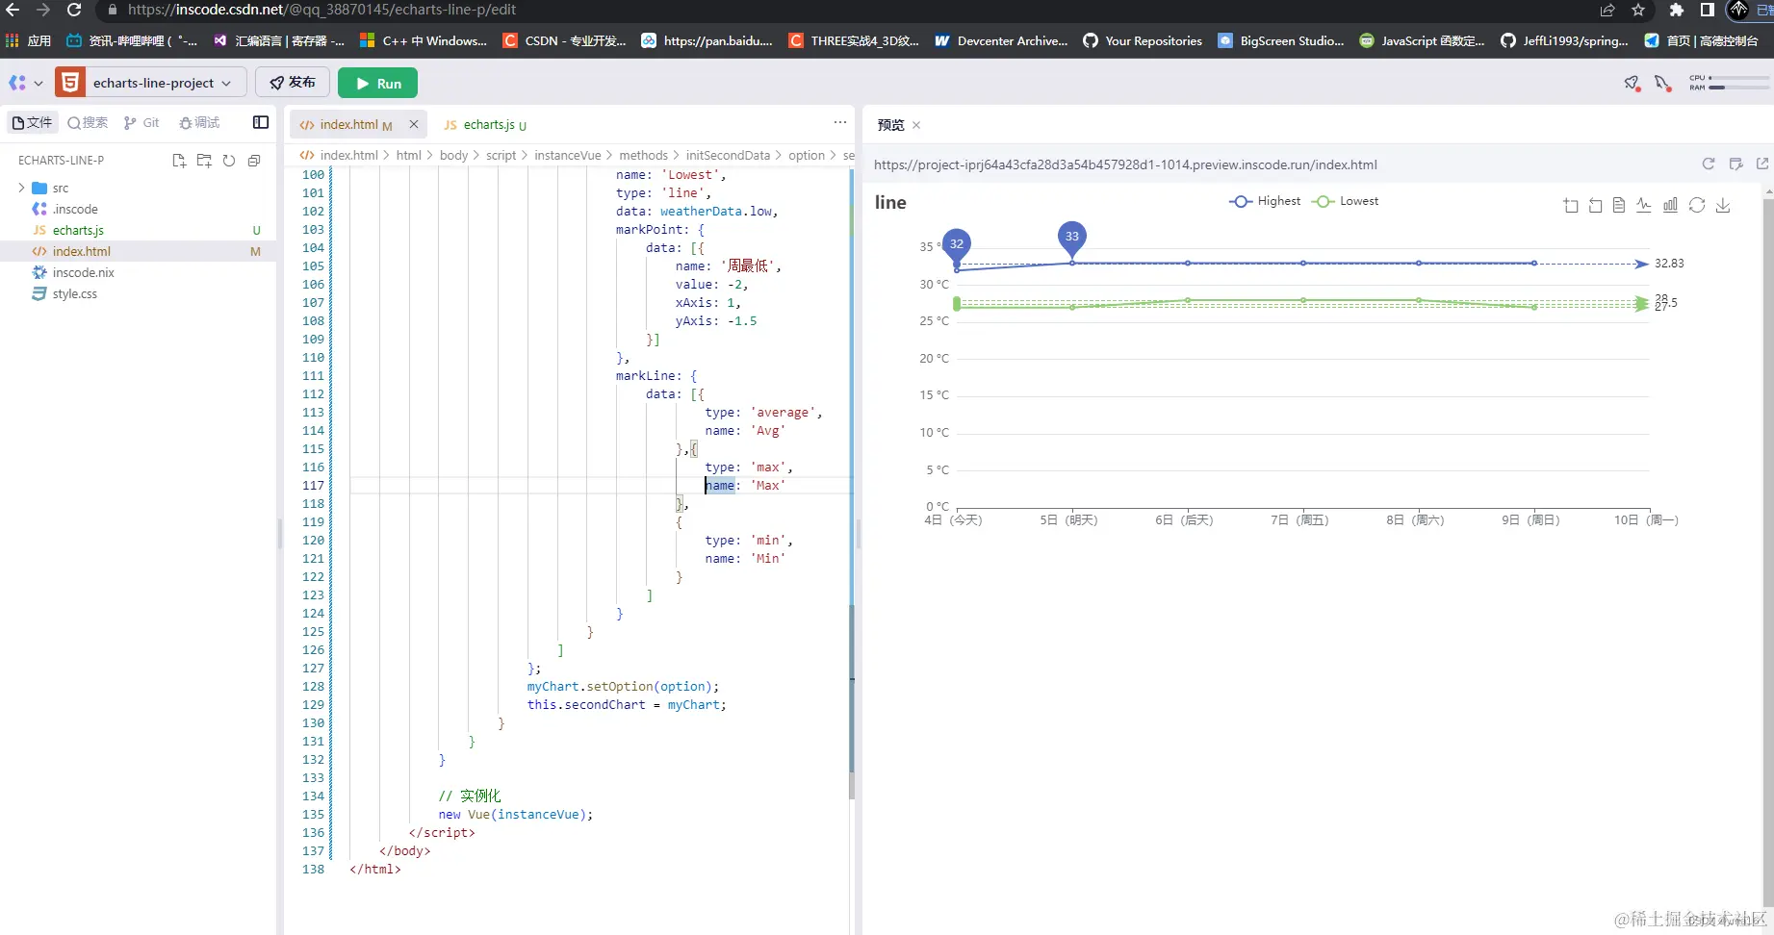Open inscode.nix in file tree
The width and height of the screenshot is (1774, 935).
(x=84, y=272)
